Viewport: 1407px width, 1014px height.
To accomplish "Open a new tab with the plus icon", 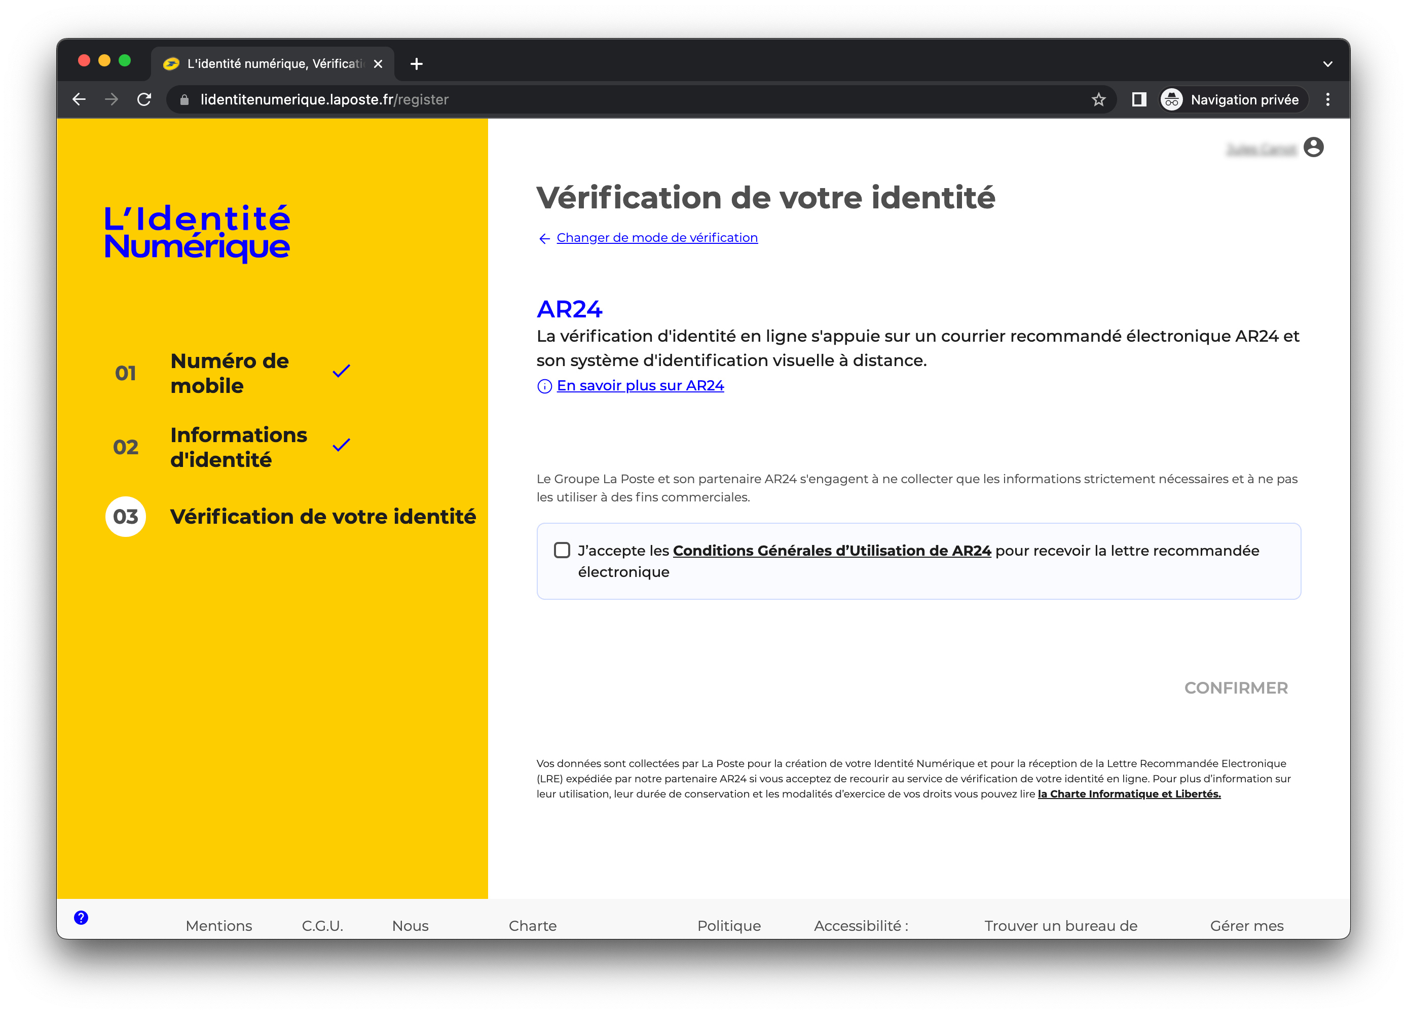I will pyautogui.click(x=417, y=64).
